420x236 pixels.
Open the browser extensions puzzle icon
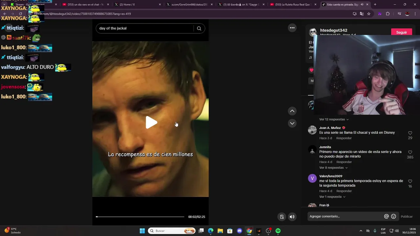click(x=388, y=14)
